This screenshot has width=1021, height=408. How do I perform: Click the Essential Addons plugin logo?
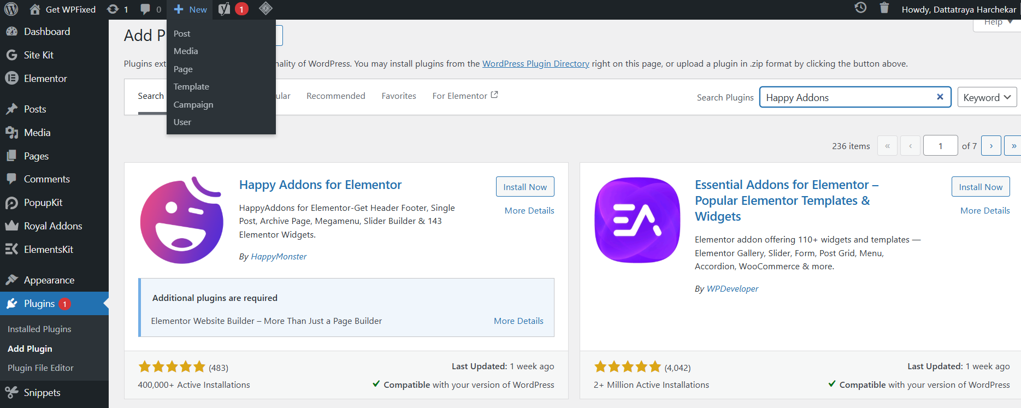pos(638,220)
